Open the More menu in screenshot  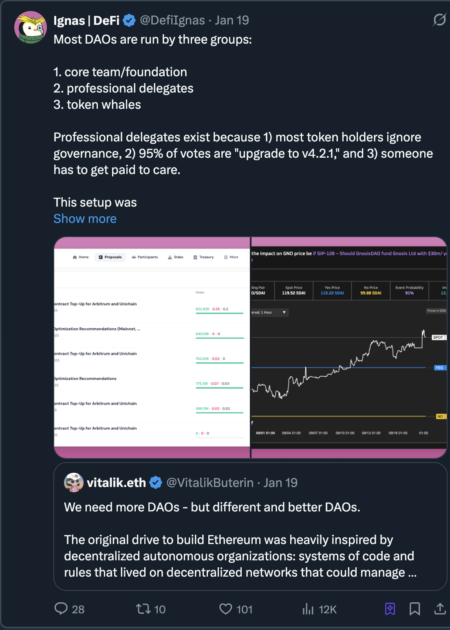point(231,257)
